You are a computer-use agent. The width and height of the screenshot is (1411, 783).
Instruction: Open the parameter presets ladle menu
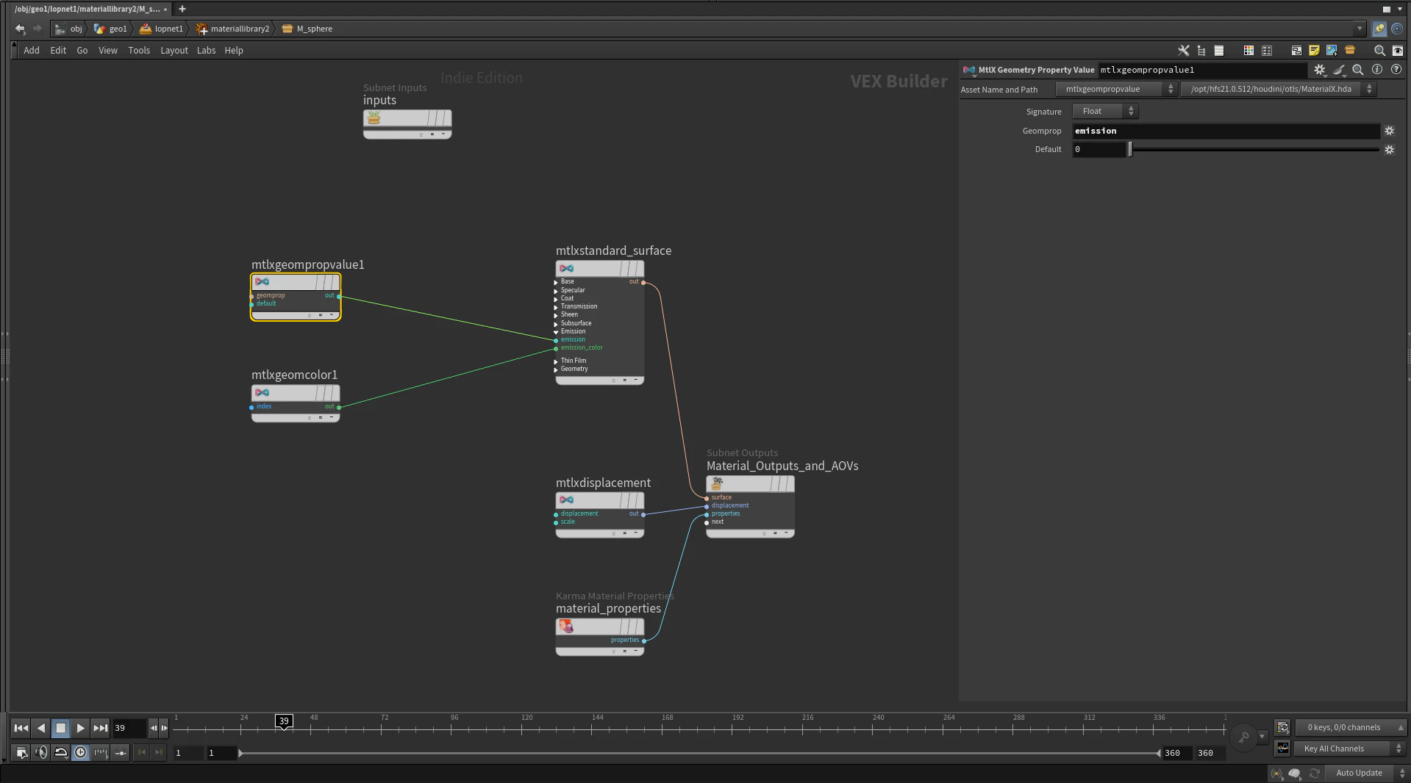tap(1340, 70)
